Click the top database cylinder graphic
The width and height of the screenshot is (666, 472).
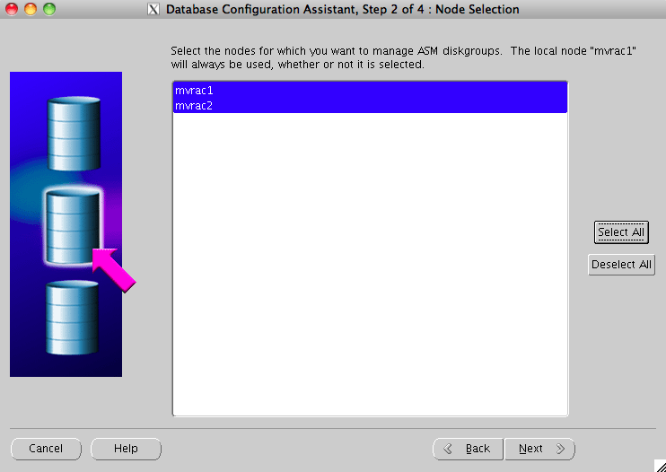tap(74, 134)
